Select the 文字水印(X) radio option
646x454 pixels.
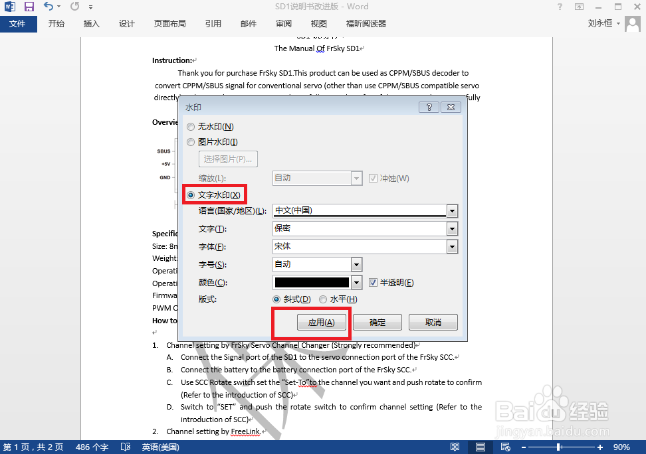tap(191, 195)
